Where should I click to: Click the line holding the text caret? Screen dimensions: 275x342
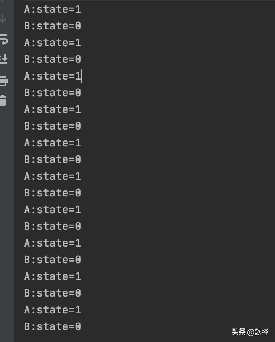point(52,76)
